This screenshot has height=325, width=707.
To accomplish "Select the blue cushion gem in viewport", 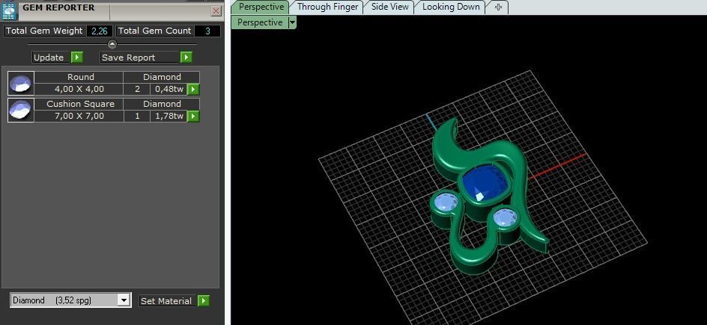I will pos(485,184).
